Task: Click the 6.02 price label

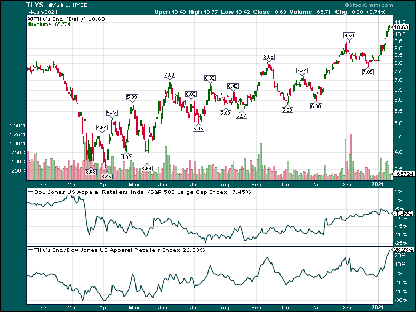Action: tap(191, 94)
